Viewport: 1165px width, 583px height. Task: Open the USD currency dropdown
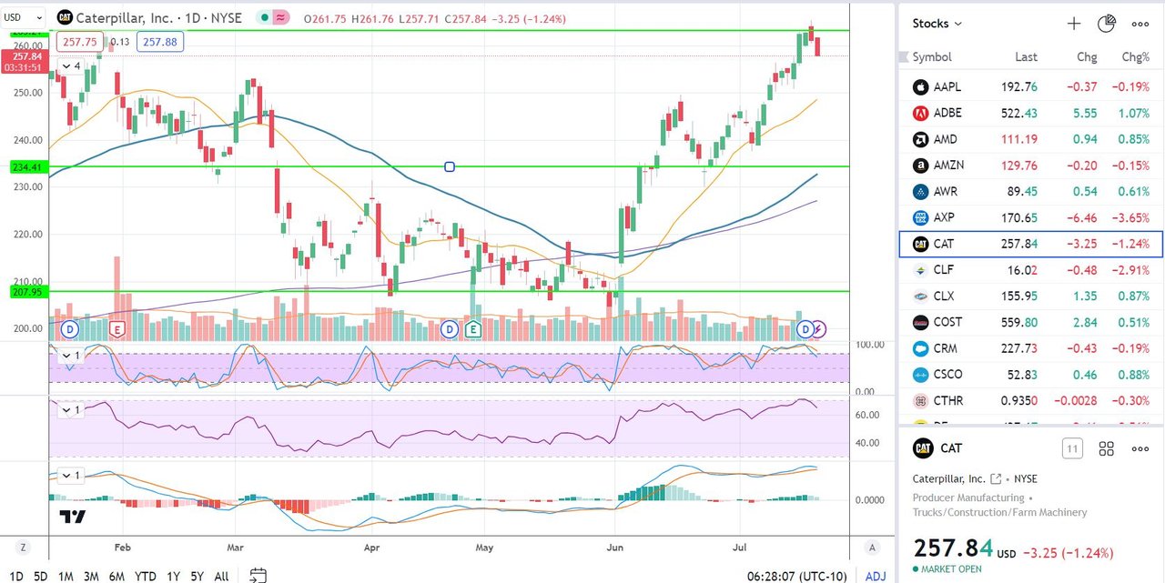click(25, 16)
